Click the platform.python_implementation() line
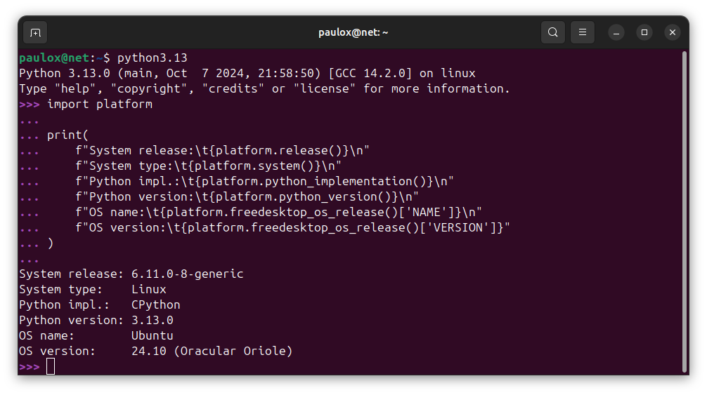Image resolution: width=707 pixels, height=395 pixels. (265, 181)
